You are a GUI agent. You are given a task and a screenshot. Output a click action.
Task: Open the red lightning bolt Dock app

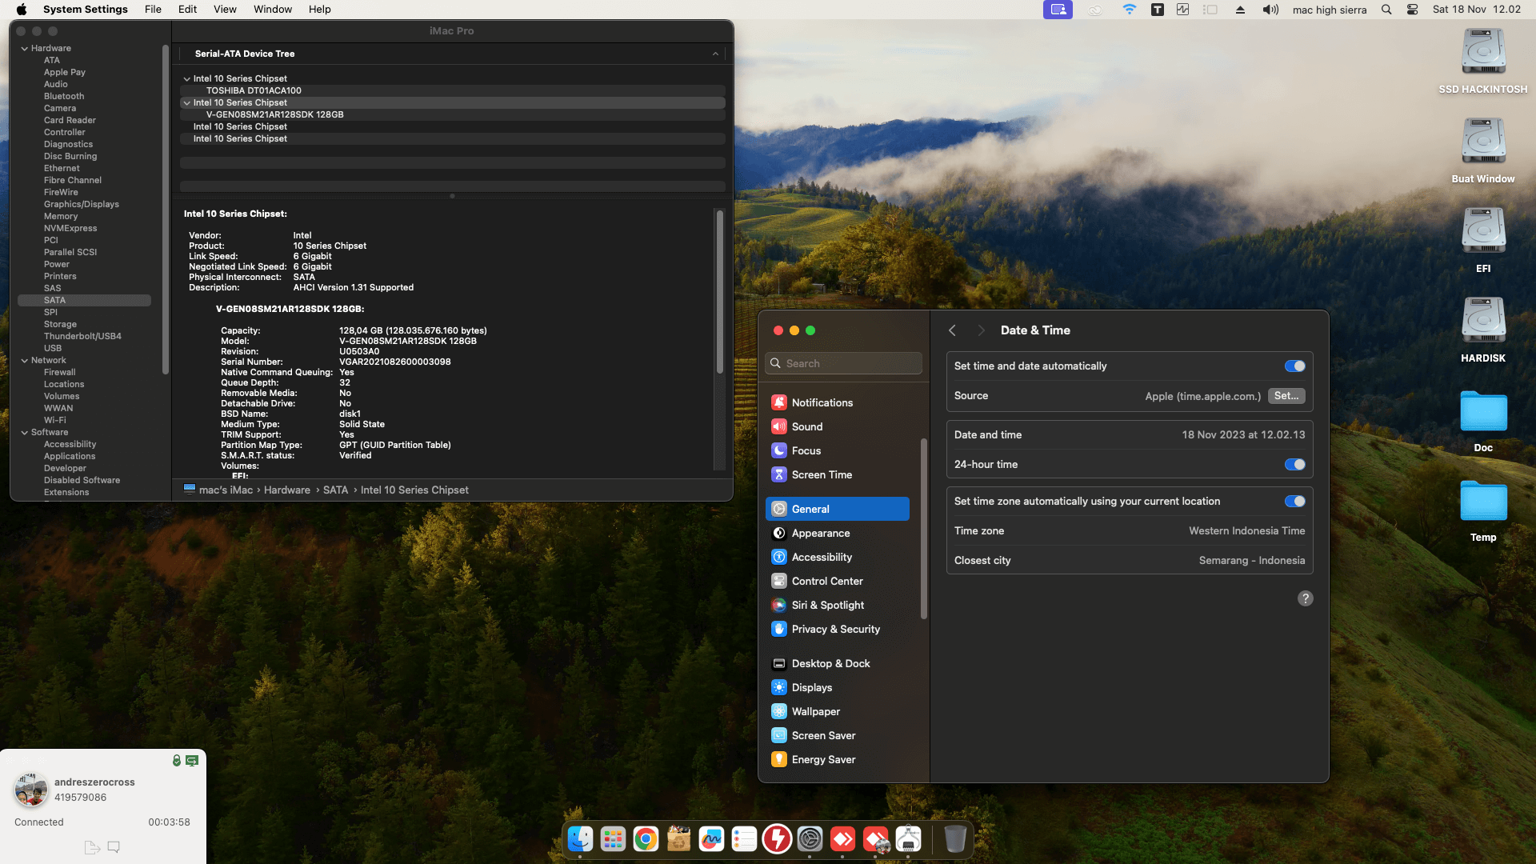tap(777, 839)
